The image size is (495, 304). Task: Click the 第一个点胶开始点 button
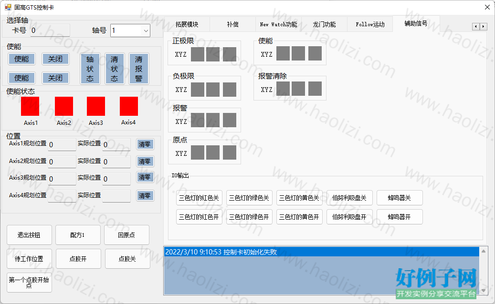coord(29,283)
